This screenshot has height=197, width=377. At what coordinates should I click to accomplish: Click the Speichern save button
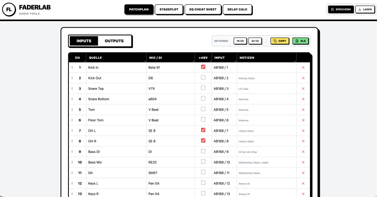pos(341,9)
